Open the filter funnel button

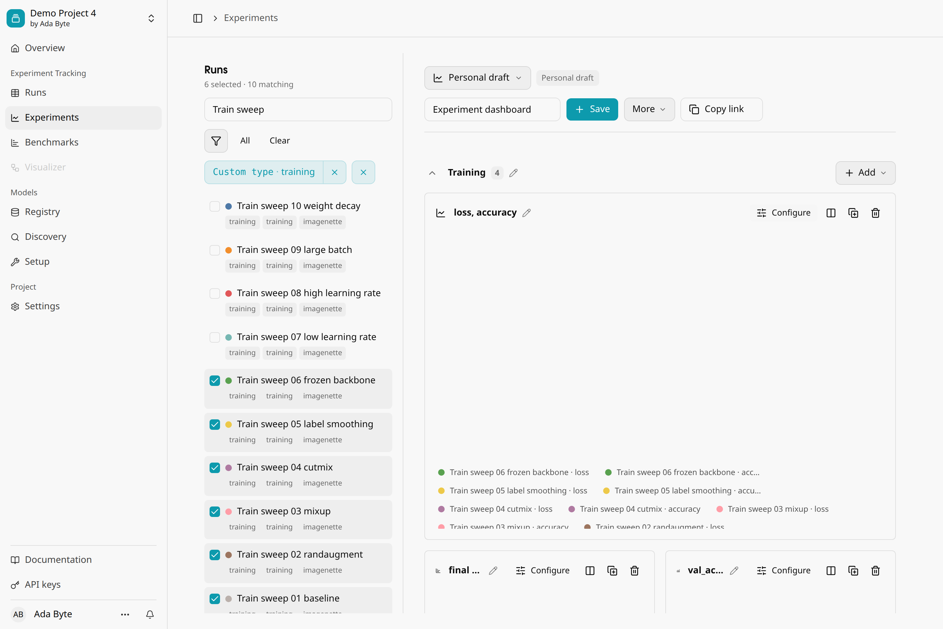click(216, 141)
